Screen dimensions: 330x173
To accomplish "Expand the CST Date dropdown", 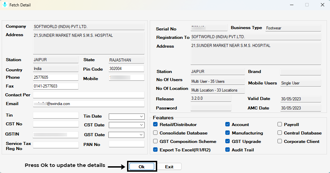I will [x=141, y=125].
